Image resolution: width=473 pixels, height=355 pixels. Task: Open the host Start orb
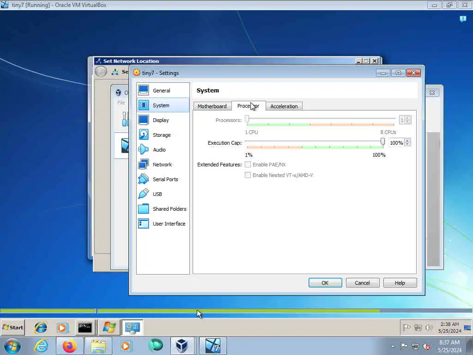tap(12, 346)
